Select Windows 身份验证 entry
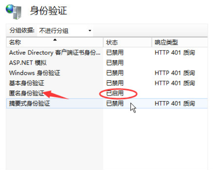The height and width of the screenshot is (170, 213). [35, 73]
